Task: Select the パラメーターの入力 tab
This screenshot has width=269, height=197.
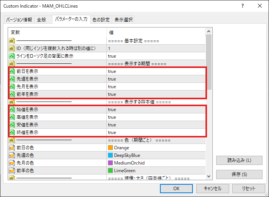Action: click(71, 19)
